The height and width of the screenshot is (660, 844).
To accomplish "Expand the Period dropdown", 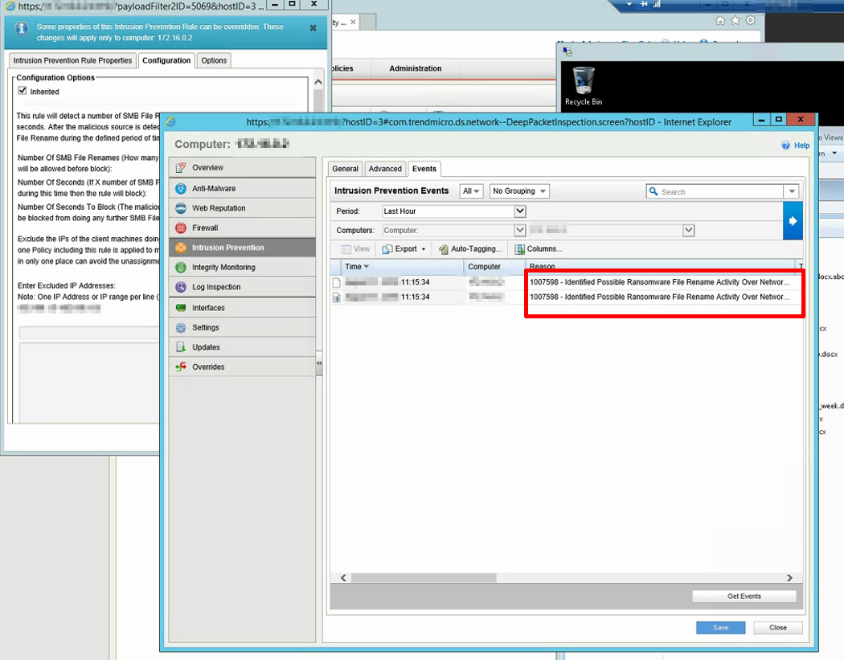I will pyautogui.click(x=519, y=211).
